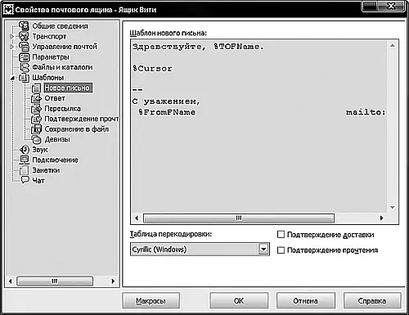Click the Транспорт tree icon
The height and width of the screenshot is (315, 409).
click(x=24, y=36)
